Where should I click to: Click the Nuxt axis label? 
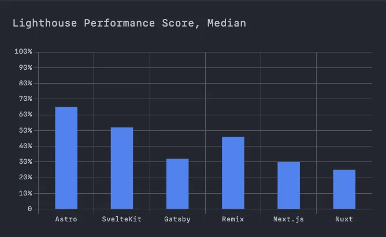(x=344, y=219)
